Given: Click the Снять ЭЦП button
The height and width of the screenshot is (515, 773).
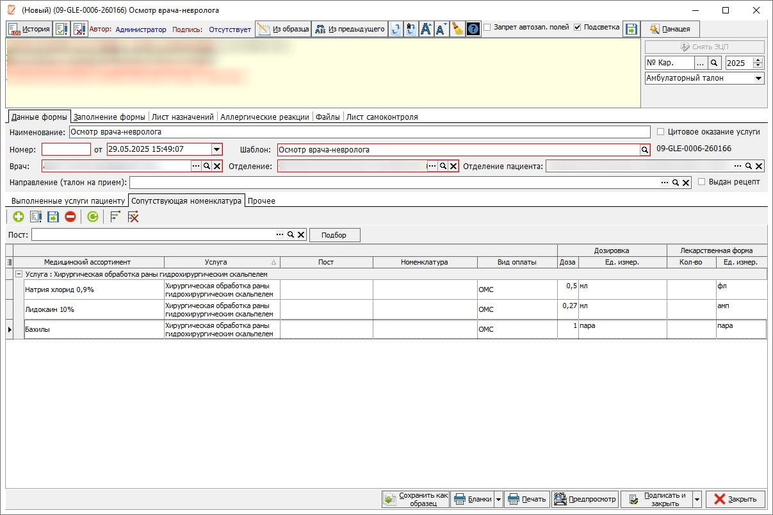Looking at the screenshot, I should coord(704,47).
